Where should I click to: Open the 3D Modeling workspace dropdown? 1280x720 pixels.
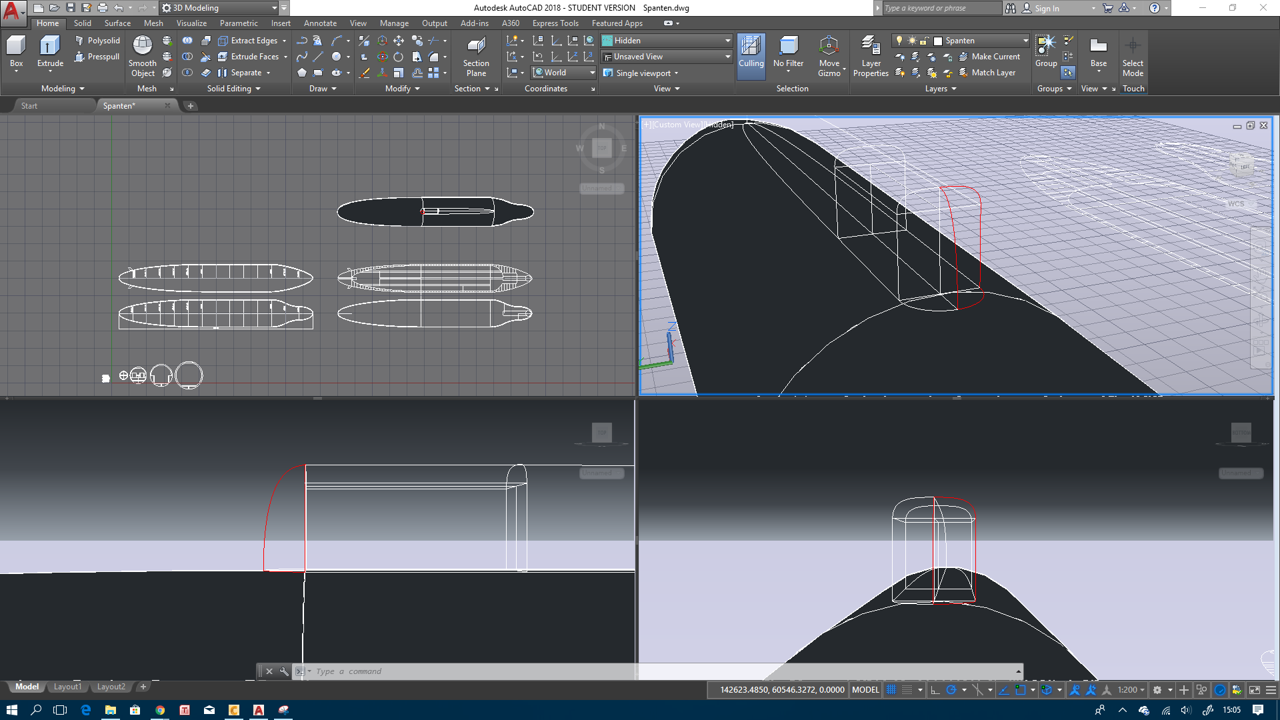coord(274,8)
